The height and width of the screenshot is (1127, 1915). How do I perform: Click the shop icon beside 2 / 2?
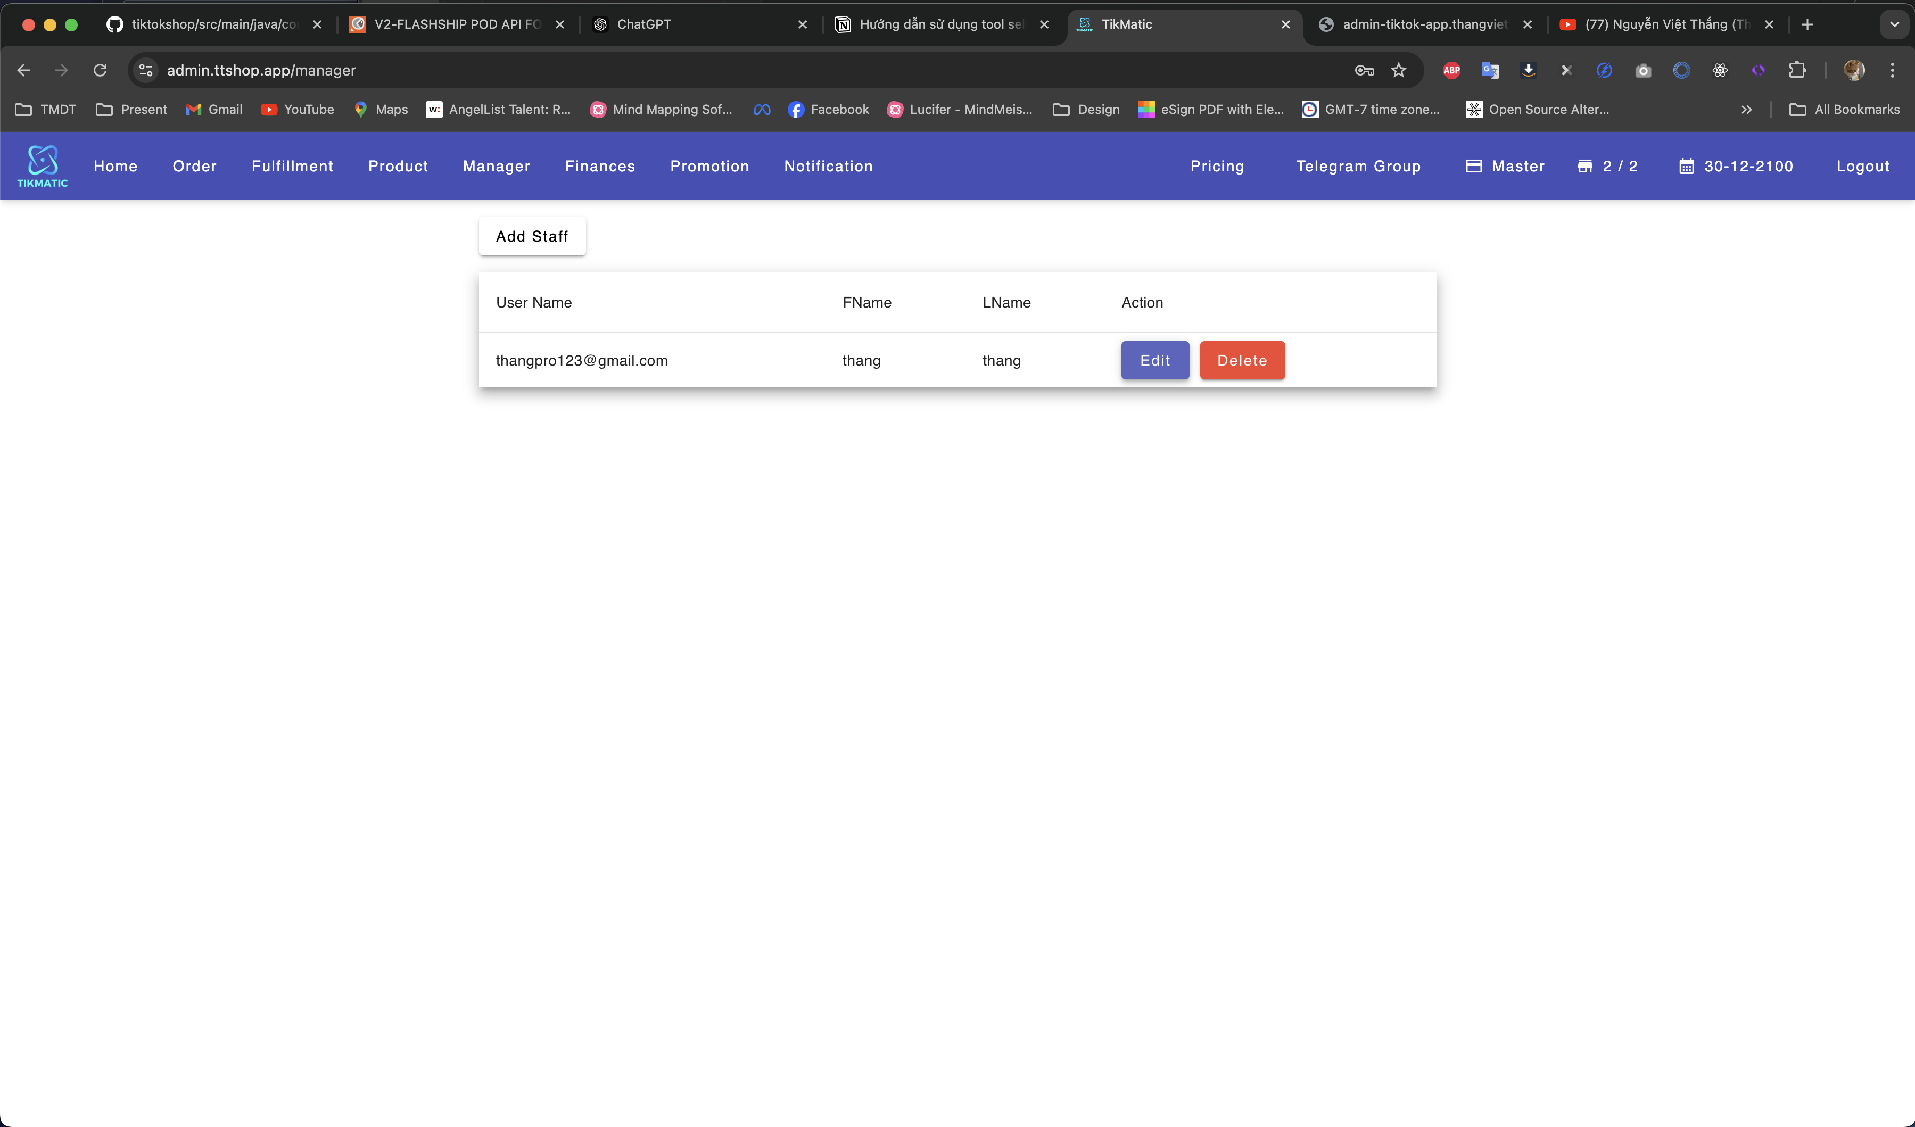(x=1584, y=165)
